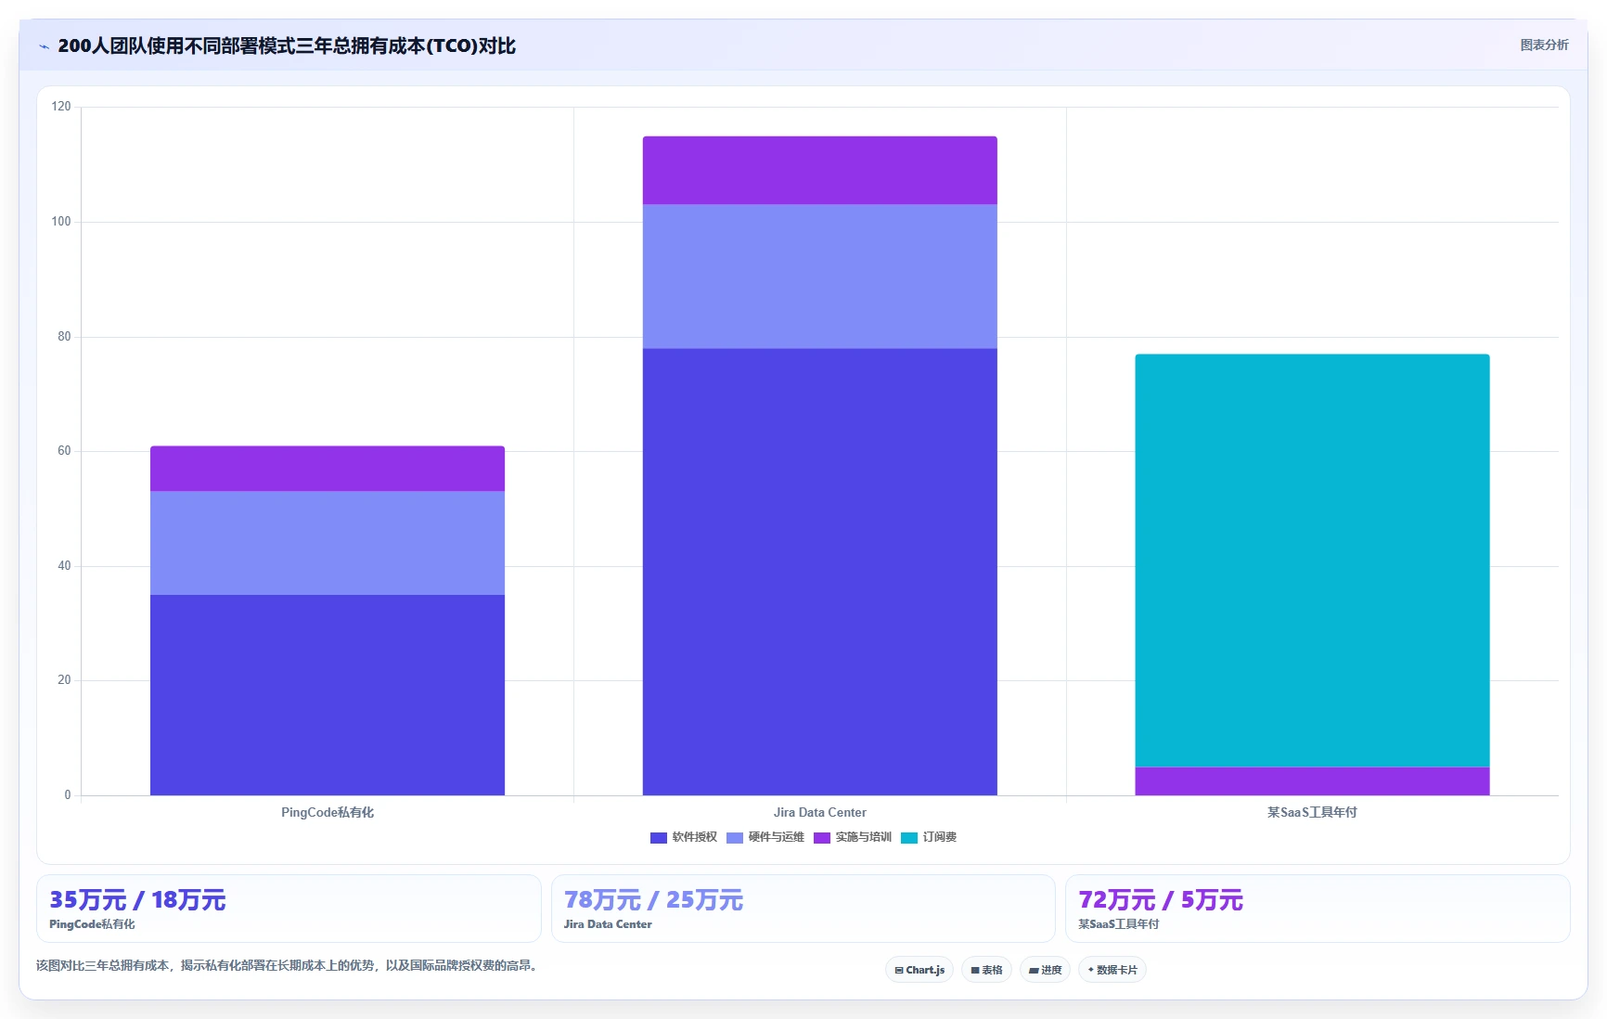Click the chart title 200人团队...TCO对比

click(287, 45)
